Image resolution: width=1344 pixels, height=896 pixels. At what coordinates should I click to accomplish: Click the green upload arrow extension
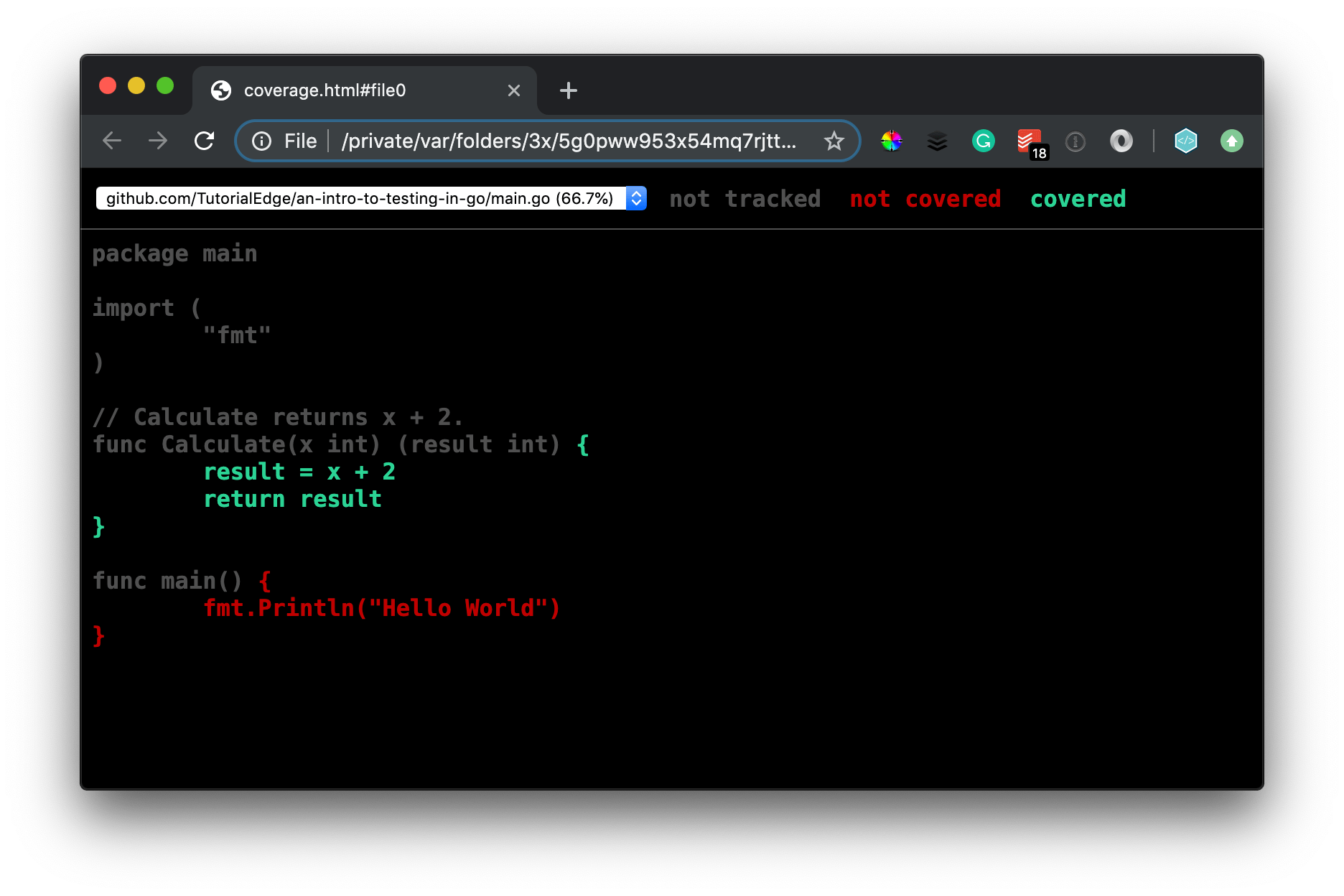[x=1232, y=141]
